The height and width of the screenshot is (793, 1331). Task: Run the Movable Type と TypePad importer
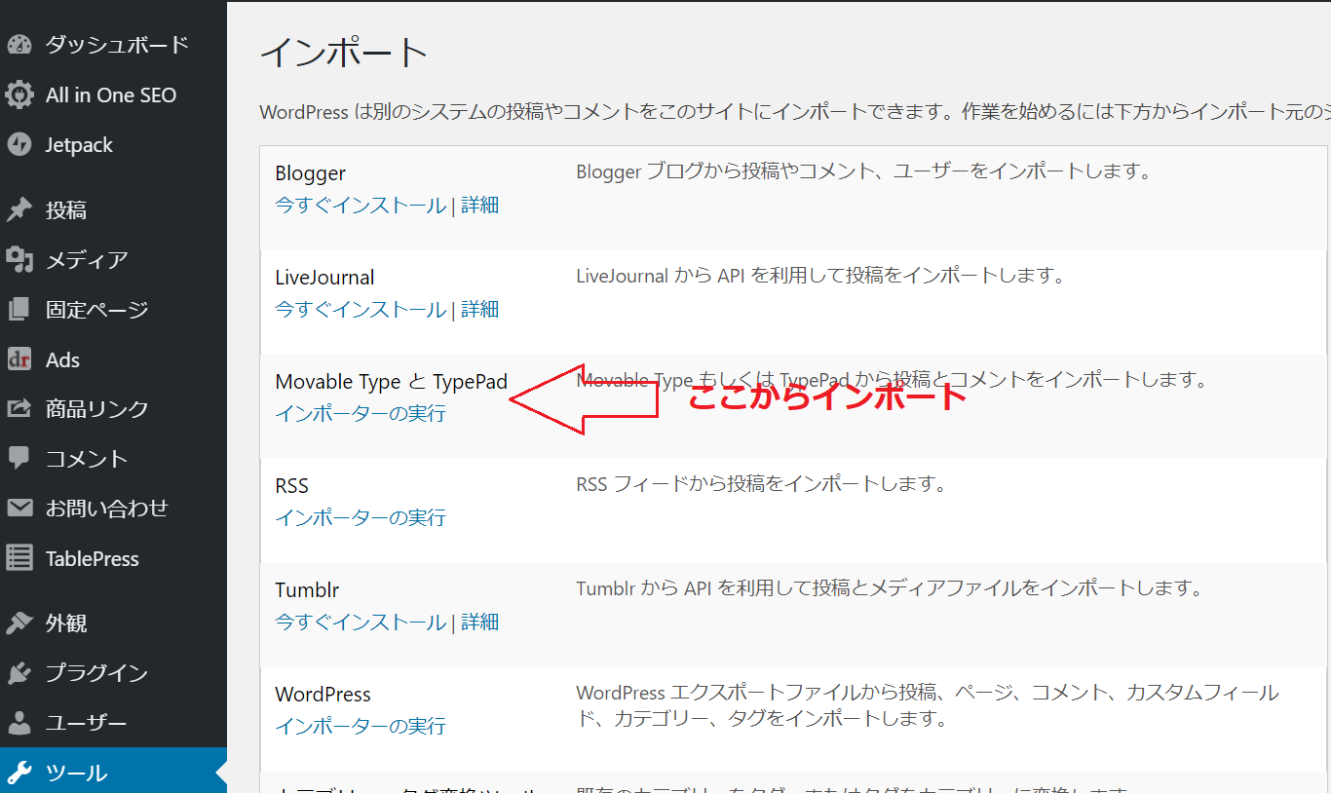[361, 414]
